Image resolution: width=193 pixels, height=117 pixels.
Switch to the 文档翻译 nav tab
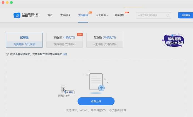click(x=83, y=15)
